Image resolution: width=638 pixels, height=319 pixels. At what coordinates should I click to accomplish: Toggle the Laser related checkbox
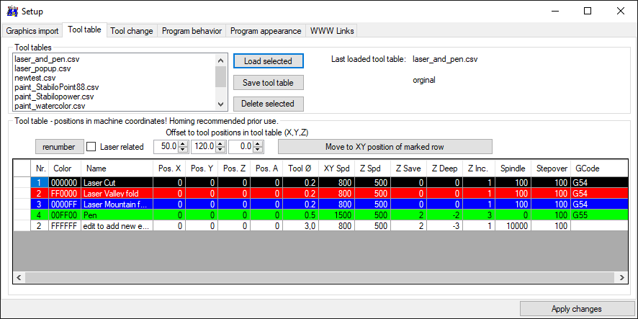pyautogui.click(x=92, y=147)
